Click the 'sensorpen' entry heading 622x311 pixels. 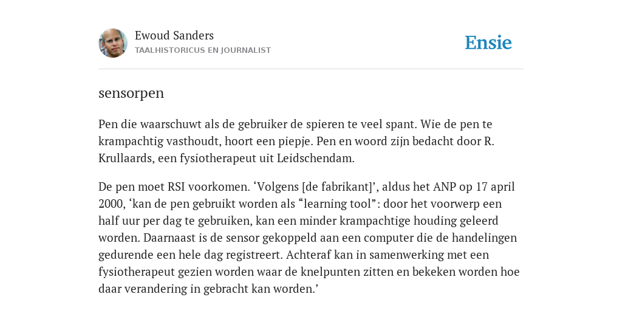(131, 93)
